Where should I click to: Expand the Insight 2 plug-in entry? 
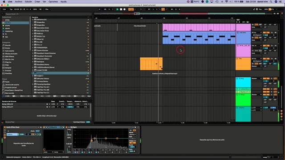pyautogui.click(x=33, y=76)
